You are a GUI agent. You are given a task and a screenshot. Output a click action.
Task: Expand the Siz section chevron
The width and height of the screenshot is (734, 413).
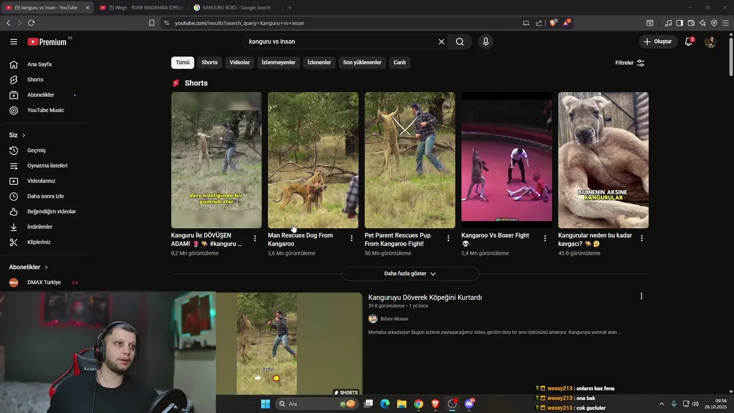(x=24, y=135)
